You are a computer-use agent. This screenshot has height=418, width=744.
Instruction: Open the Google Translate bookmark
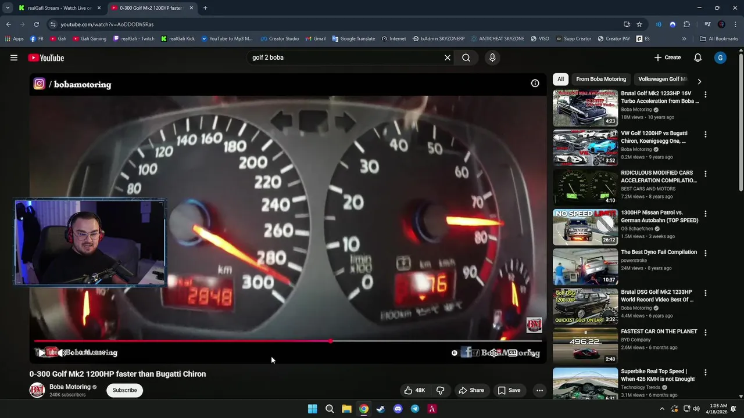click(353, 39)
